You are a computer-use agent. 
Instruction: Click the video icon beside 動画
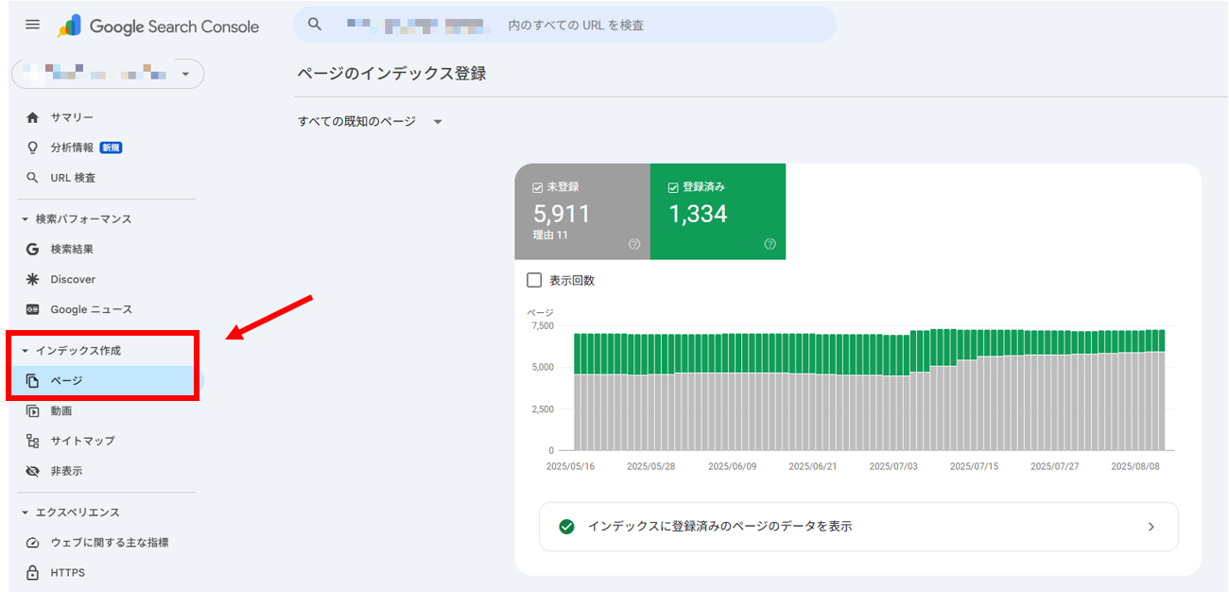click(33, 410)
